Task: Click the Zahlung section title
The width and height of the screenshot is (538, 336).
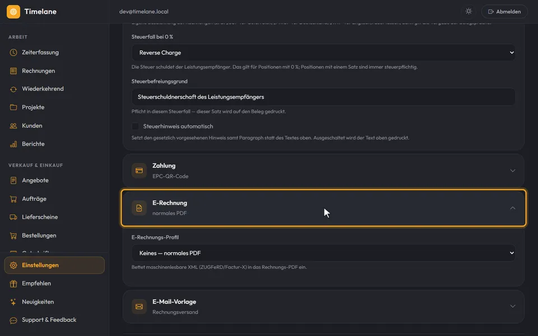Action: [164, 166]
